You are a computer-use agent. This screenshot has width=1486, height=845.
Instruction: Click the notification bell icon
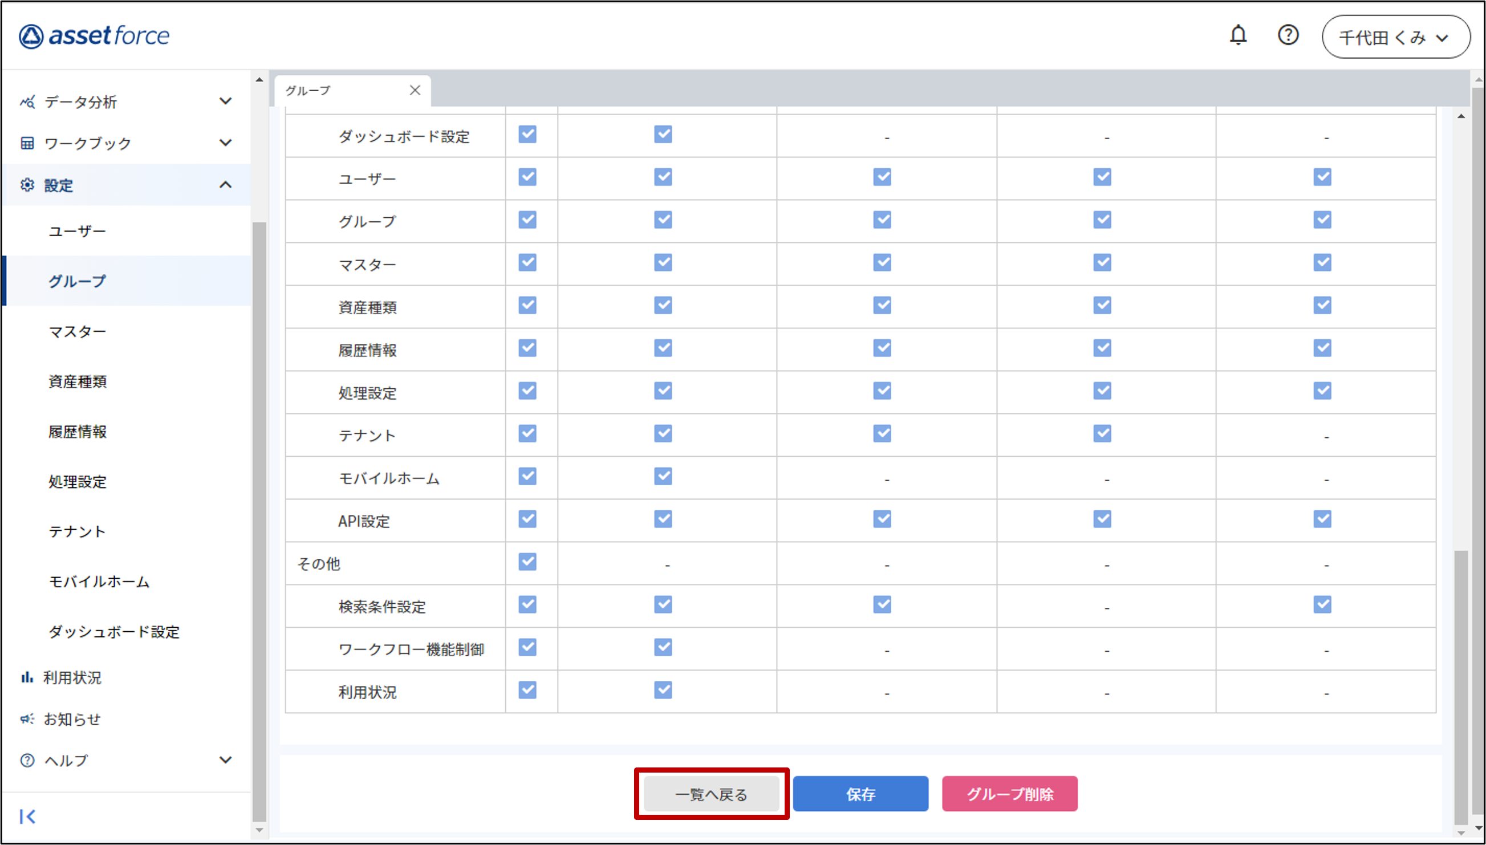[x=1237, y=35]
